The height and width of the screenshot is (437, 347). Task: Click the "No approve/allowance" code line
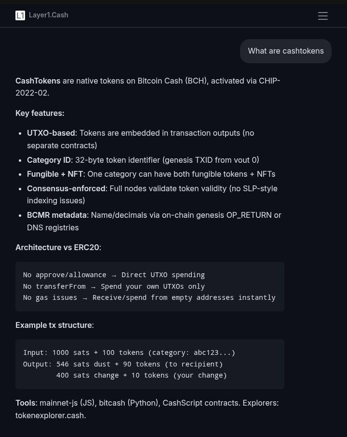[114, 275]
